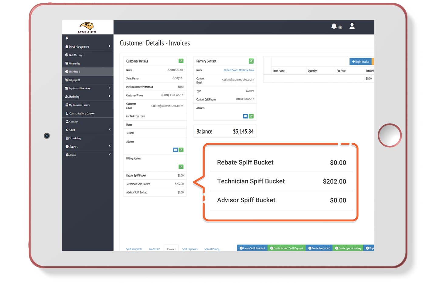
Task: Click customer email k.alan@acmeauto.com in Customer Details
Action: point(167,106)
